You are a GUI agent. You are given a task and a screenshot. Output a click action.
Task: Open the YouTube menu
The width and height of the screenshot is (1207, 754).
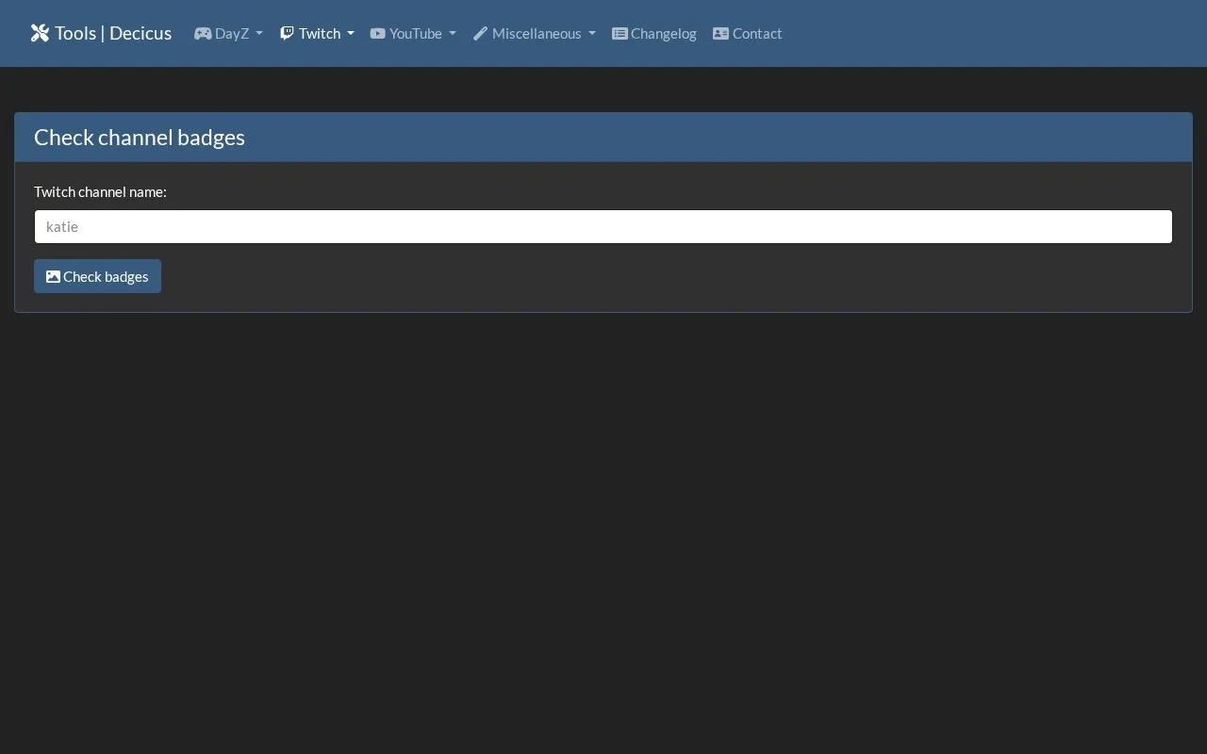coord(413,33)
